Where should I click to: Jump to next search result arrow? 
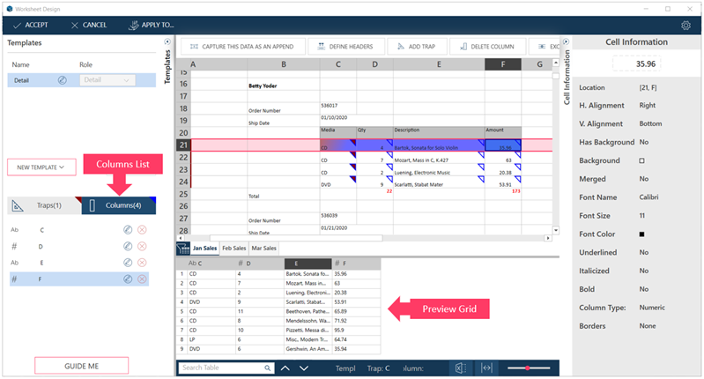point(303,368)
